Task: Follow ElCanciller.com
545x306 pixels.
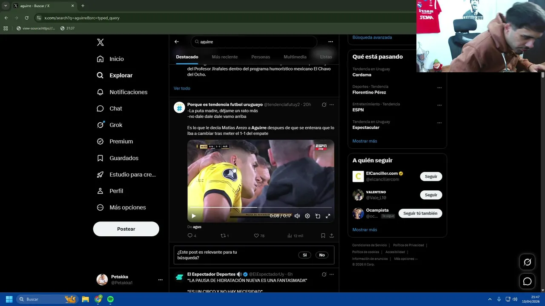Action: (431, 176)
